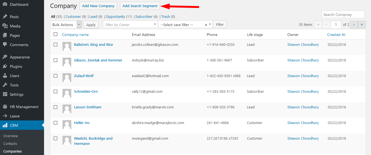Click the Dashboard gauge icon in sidebar

click(5, 4)
